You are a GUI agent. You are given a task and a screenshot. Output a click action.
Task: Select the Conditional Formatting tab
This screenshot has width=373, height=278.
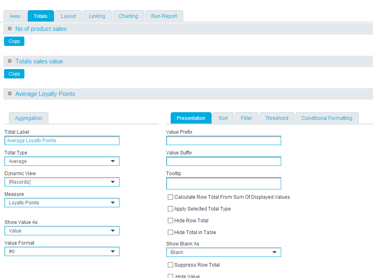(x=327, y=118)
